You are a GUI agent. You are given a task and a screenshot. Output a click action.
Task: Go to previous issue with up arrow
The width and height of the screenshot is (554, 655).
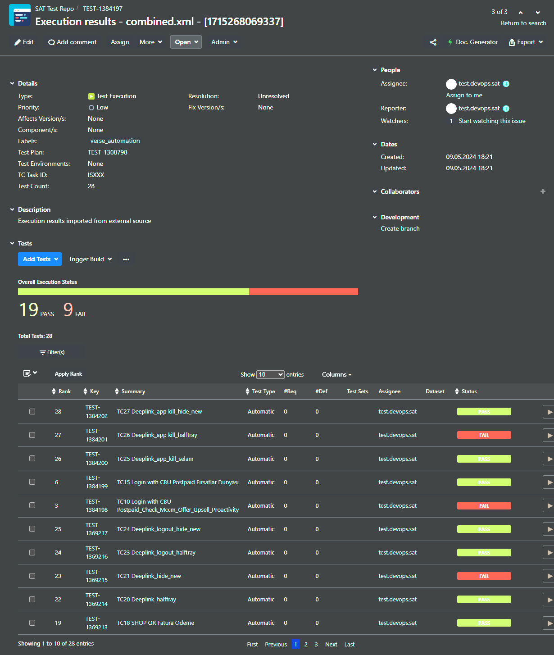point(521,13)
